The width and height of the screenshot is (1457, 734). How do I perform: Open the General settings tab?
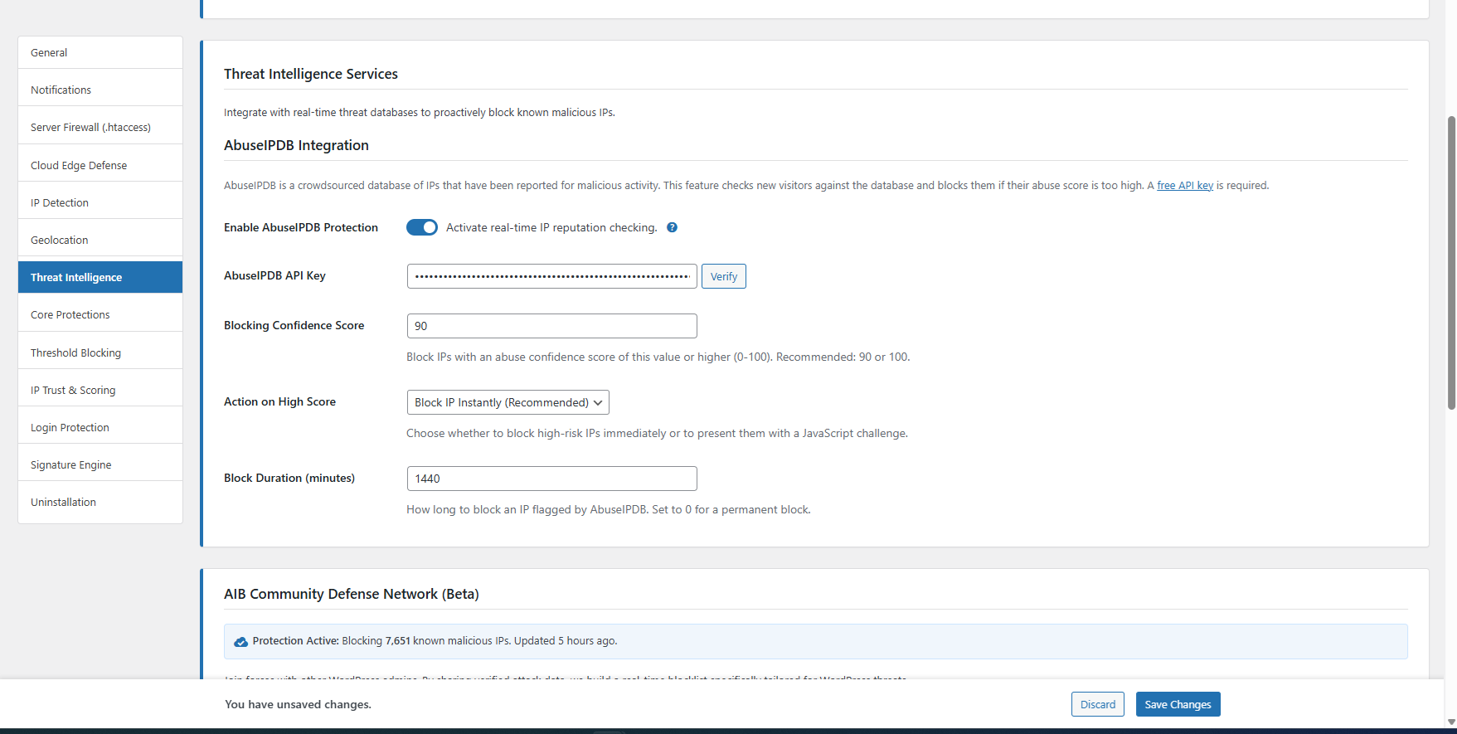pyautogui.click(x=100, y=53)
